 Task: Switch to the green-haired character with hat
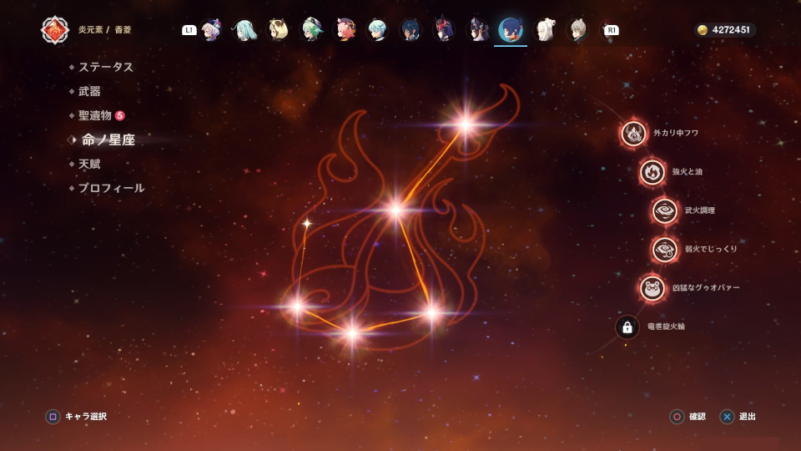click(x=311, y=30)
